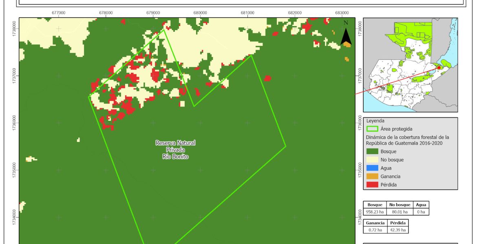Click the Leyenda heading text
The height and width of the screenshot is (244, 477).
375,121
